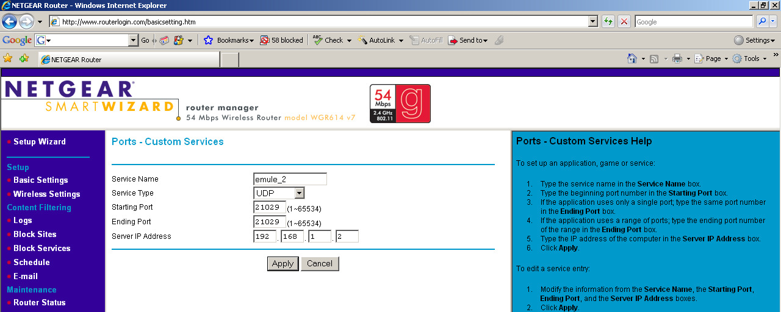This screenshot has width=781, height=312.
Task: Click the AutoLink wand button
Action: [376, 40]
